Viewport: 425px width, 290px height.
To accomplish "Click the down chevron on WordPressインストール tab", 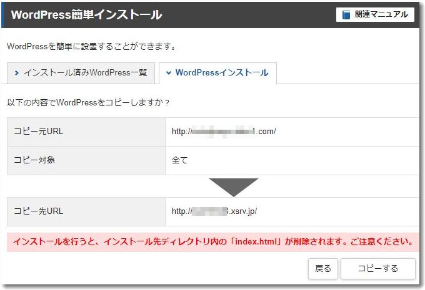I will tap(169, 73).
